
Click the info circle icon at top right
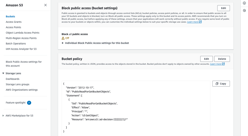[x=244, y=3]
